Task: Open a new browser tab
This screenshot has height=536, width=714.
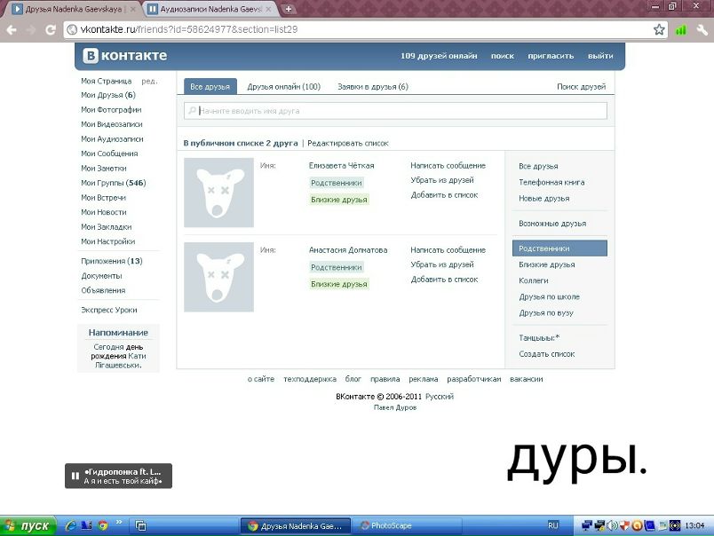Action: (x=289, y=8)
